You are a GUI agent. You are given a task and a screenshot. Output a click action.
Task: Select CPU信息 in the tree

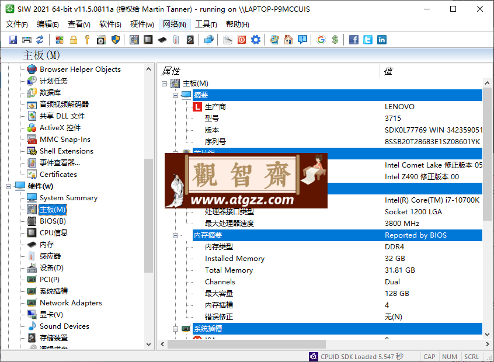click(54, 233)
